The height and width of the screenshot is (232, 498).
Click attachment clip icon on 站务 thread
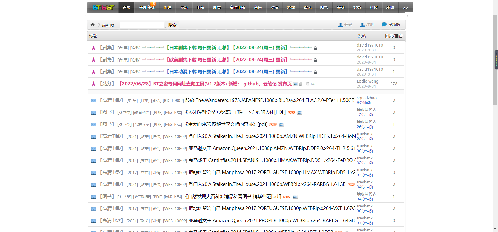pos(301,84)
